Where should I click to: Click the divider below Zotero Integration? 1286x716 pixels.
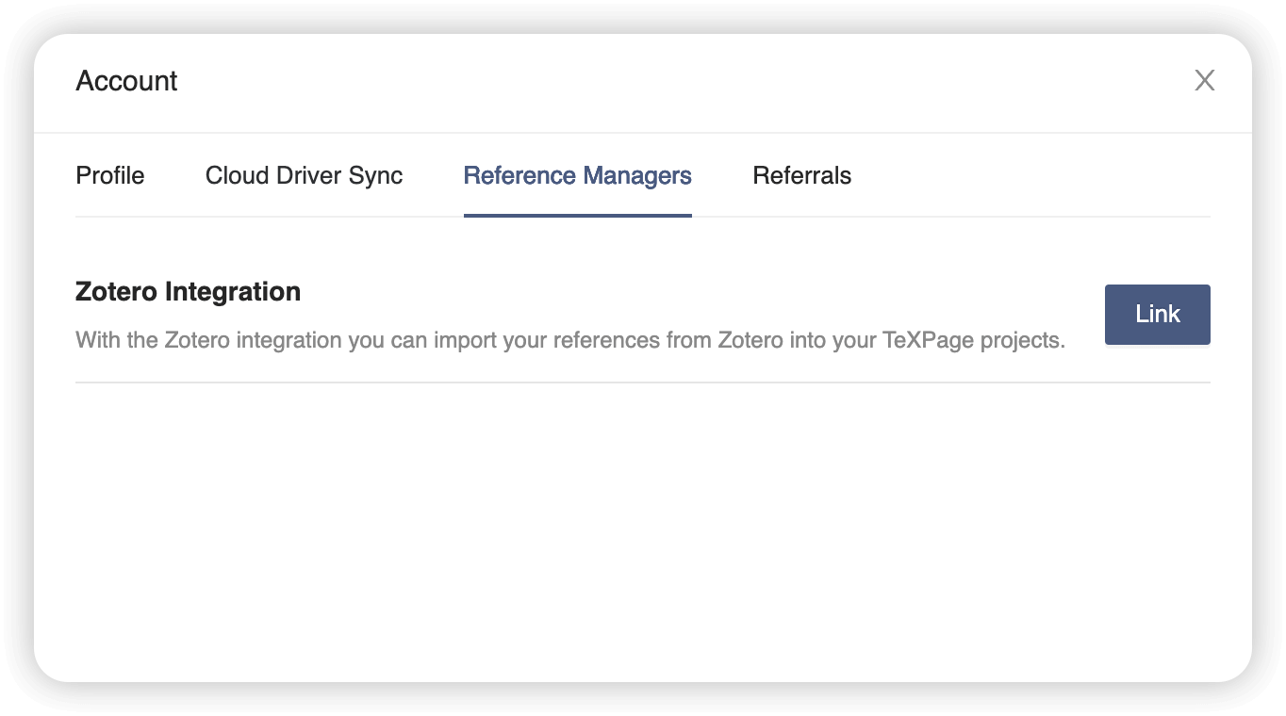[643, 382]
